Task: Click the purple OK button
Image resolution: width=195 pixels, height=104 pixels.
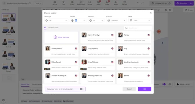Action: coord(145,89)
